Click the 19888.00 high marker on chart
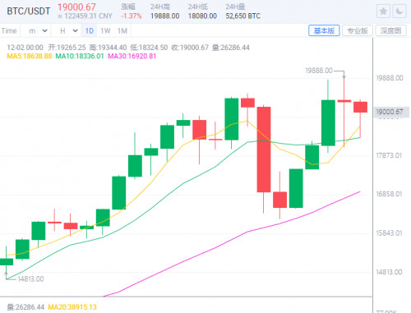 click(x=319, y=71)
